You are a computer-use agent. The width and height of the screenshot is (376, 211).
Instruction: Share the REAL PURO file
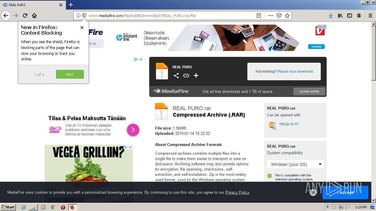click(176, 76)
